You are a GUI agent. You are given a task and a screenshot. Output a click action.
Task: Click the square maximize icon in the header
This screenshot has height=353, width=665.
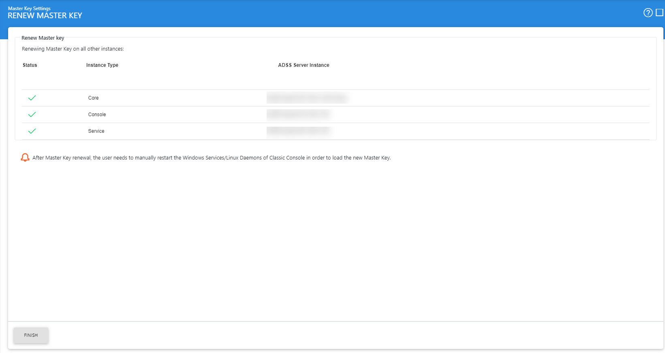click(x=659, y=13)
